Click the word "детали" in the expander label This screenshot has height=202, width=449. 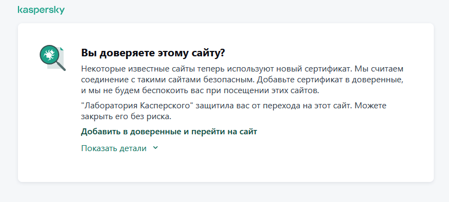click(x=133, y=148)
